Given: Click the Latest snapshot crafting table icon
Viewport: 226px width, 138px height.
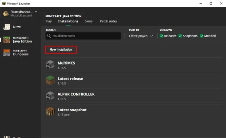Looking at the screenshot, I should pyautogui.click(x=50, y=112).
